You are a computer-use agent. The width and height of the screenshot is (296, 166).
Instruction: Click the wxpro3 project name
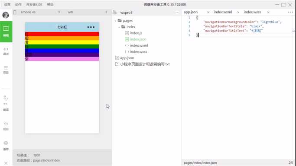[126, 13]
